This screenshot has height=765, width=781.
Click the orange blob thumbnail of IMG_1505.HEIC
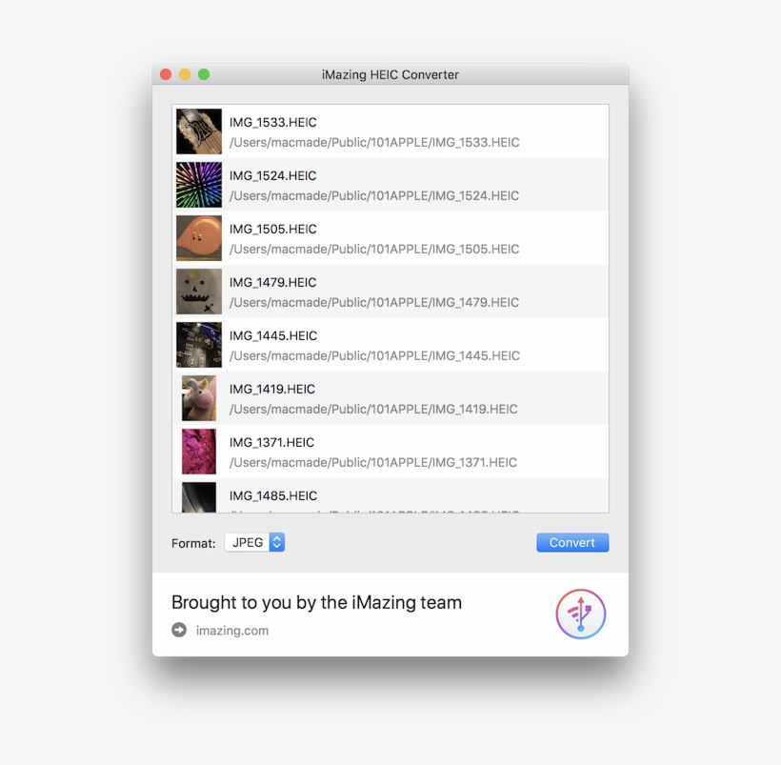tap(198, 238)
